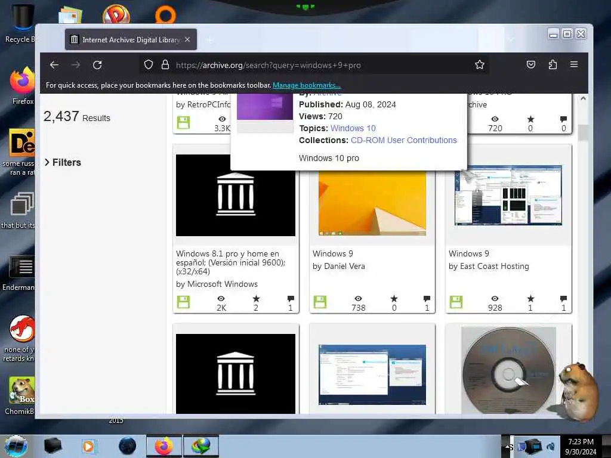611x458 pixels.
Task: Open the CD-ROM User Contributions collection link
Action: (x=404, y=140)
